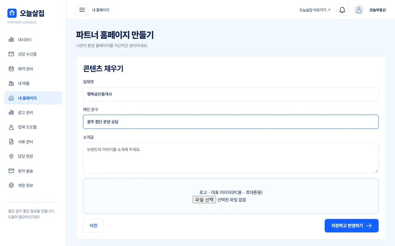Click the 오늘살집 house logo icon
The height and width of the screenshot is (246, 395).
(x=12, y=13)
